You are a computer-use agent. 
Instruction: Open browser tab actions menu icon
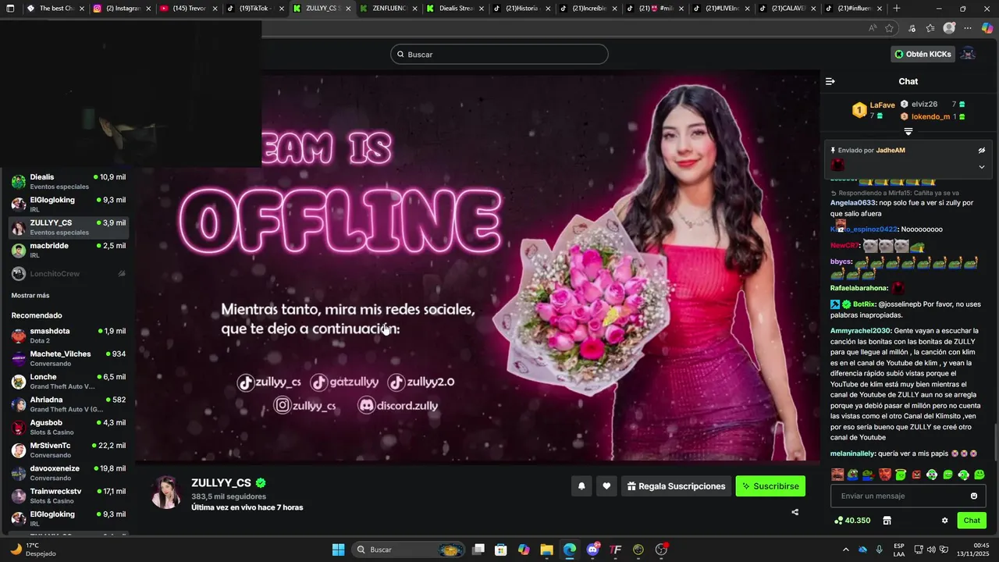click(10, 9)
